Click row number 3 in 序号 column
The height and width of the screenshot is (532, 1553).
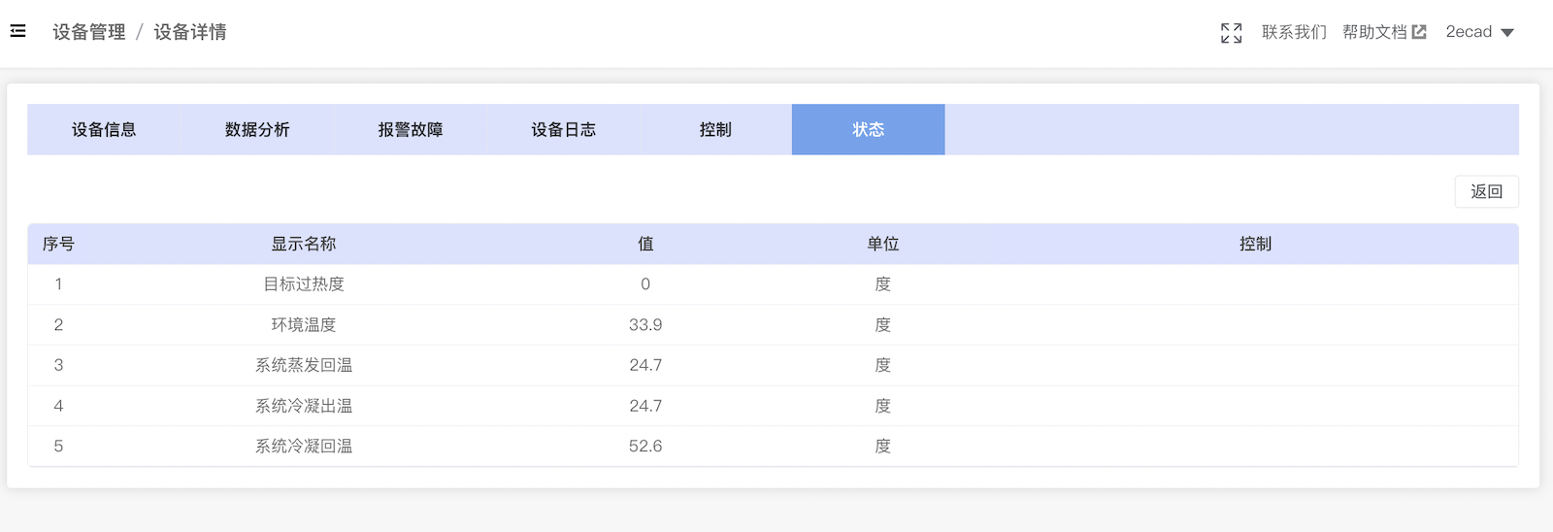coord(58,365)
